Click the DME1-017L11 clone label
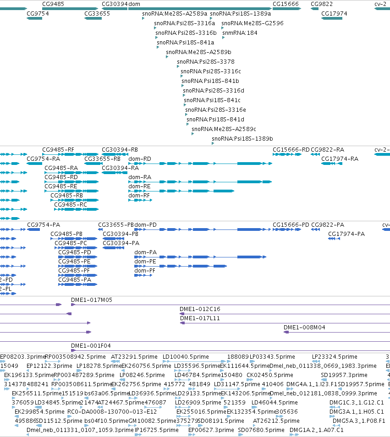Viewport: 390px width, 437px height. (x=200, y=318)
